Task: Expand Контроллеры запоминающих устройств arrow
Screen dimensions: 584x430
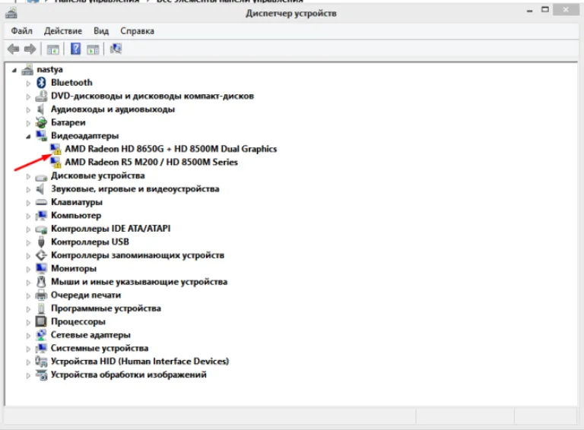Action: click(x=28, y=256)
